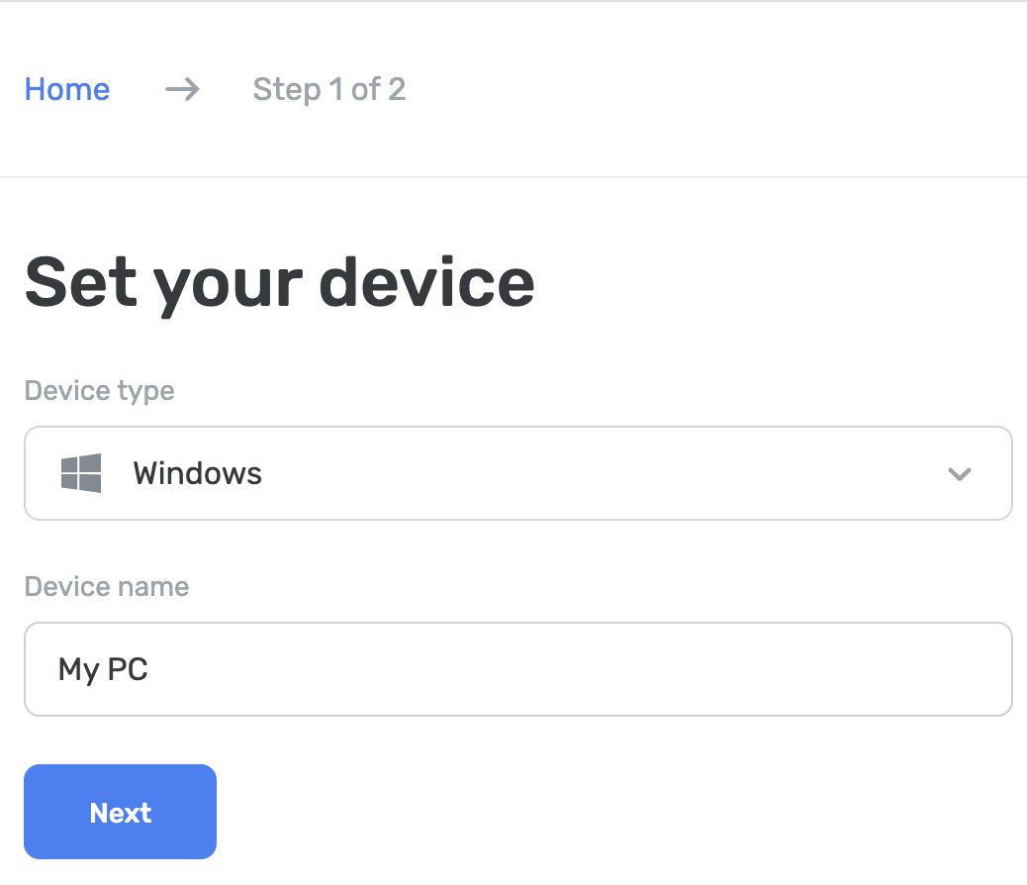The height and width of the screenshot is (885, 1027).
Task: Click inside the Device name field
Action: click(517, 669)
